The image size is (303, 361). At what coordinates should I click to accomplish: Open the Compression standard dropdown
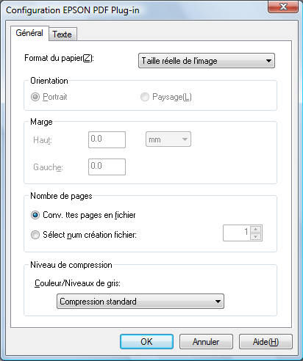(140, 302)
